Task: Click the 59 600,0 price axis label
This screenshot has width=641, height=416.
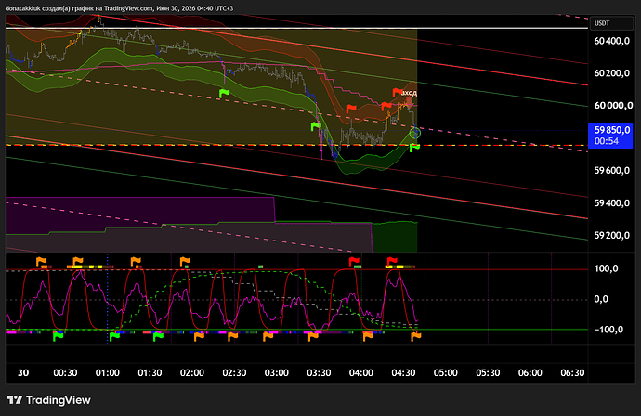Action: pos(611,171)
